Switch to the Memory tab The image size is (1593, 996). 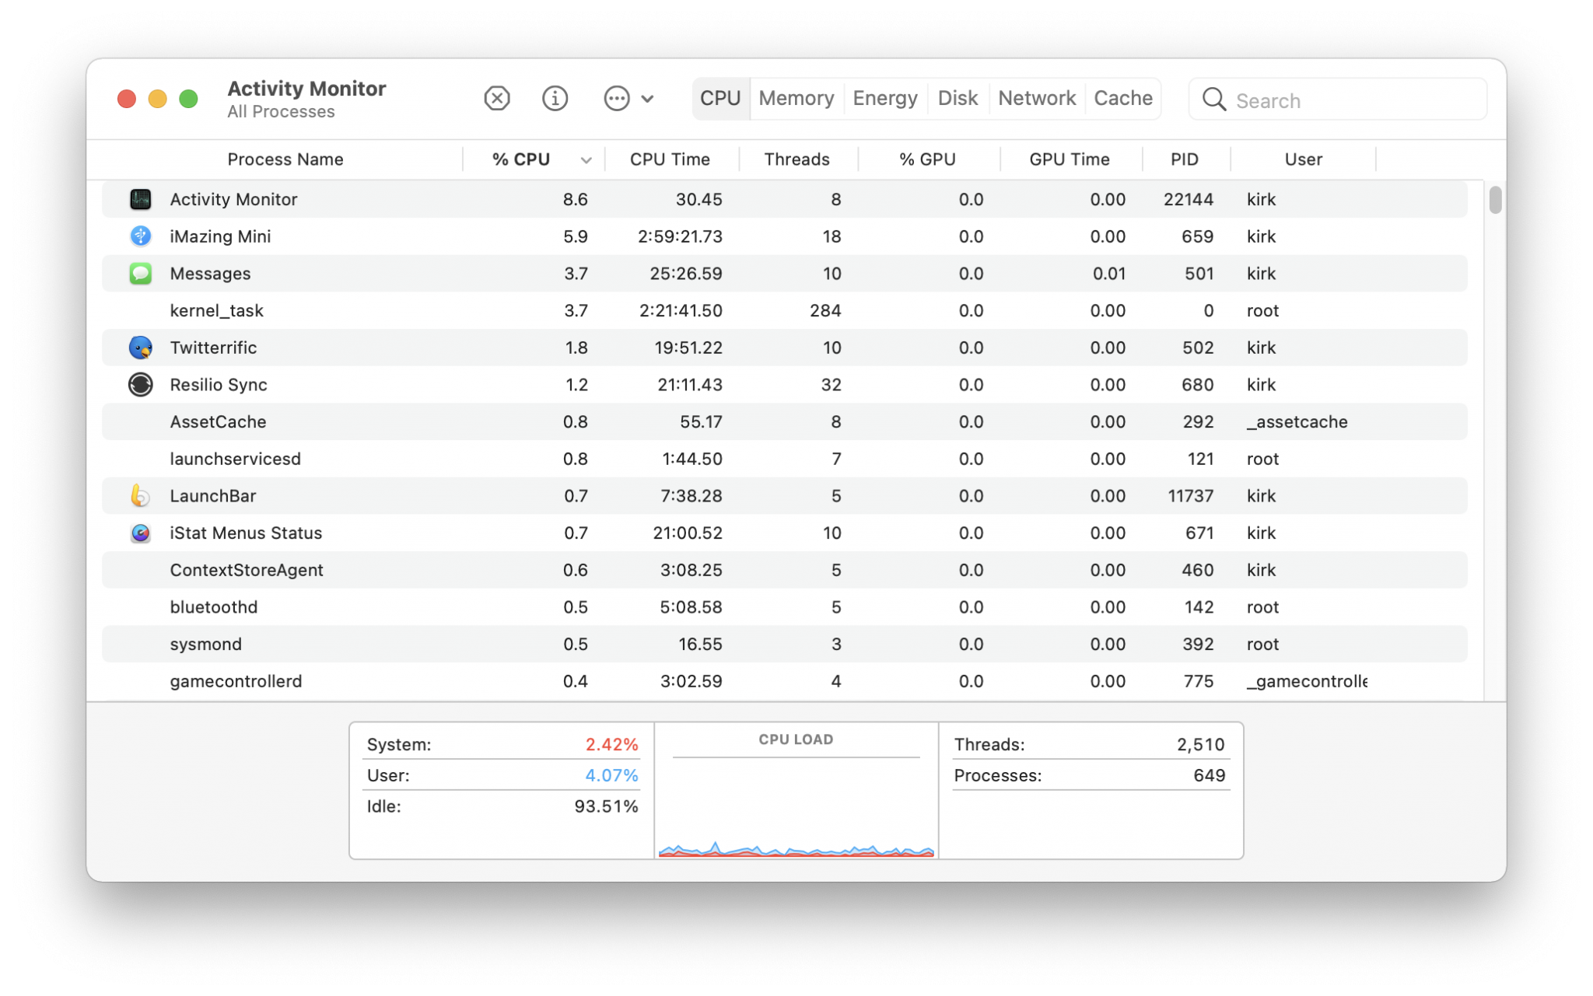[796, 98]
